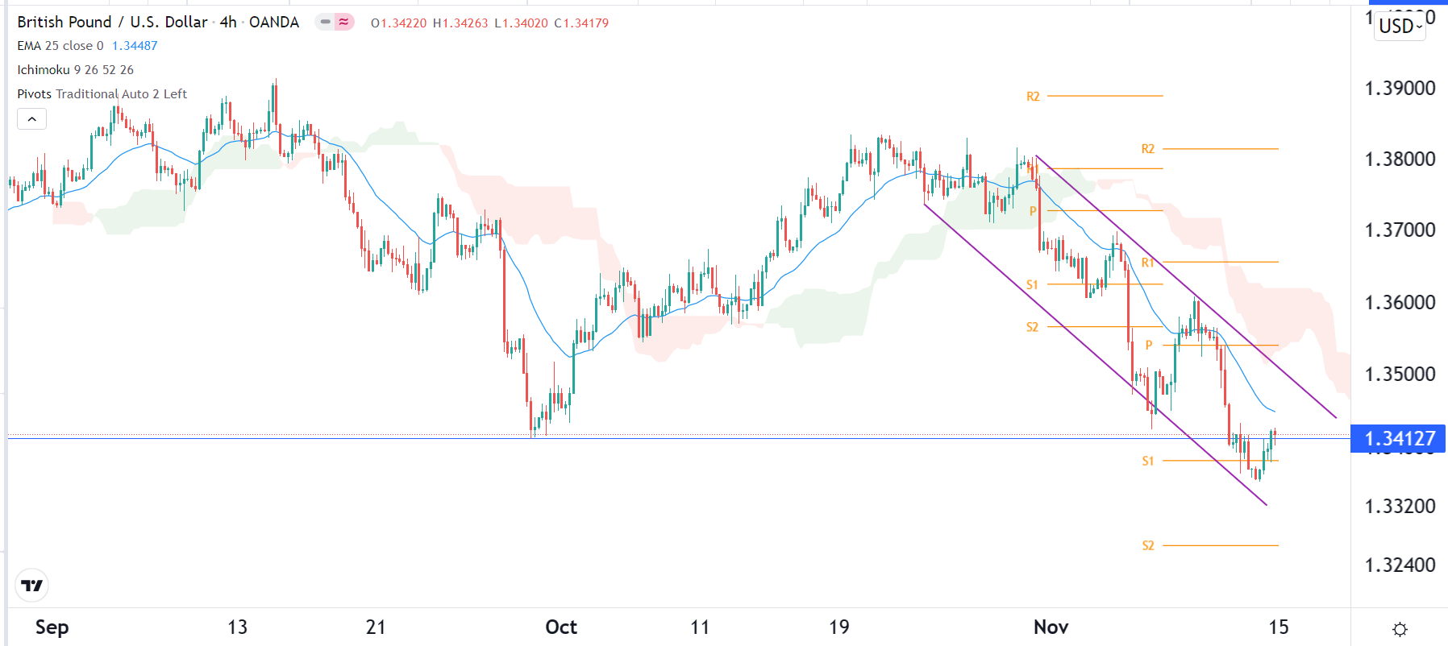
Task: Click the Sep date on time axis
Action: (x=52, y=627)
